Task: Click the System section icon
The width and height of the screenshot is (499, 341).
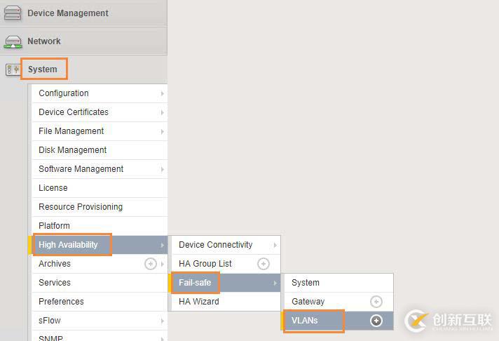Action: coord(13,69)
